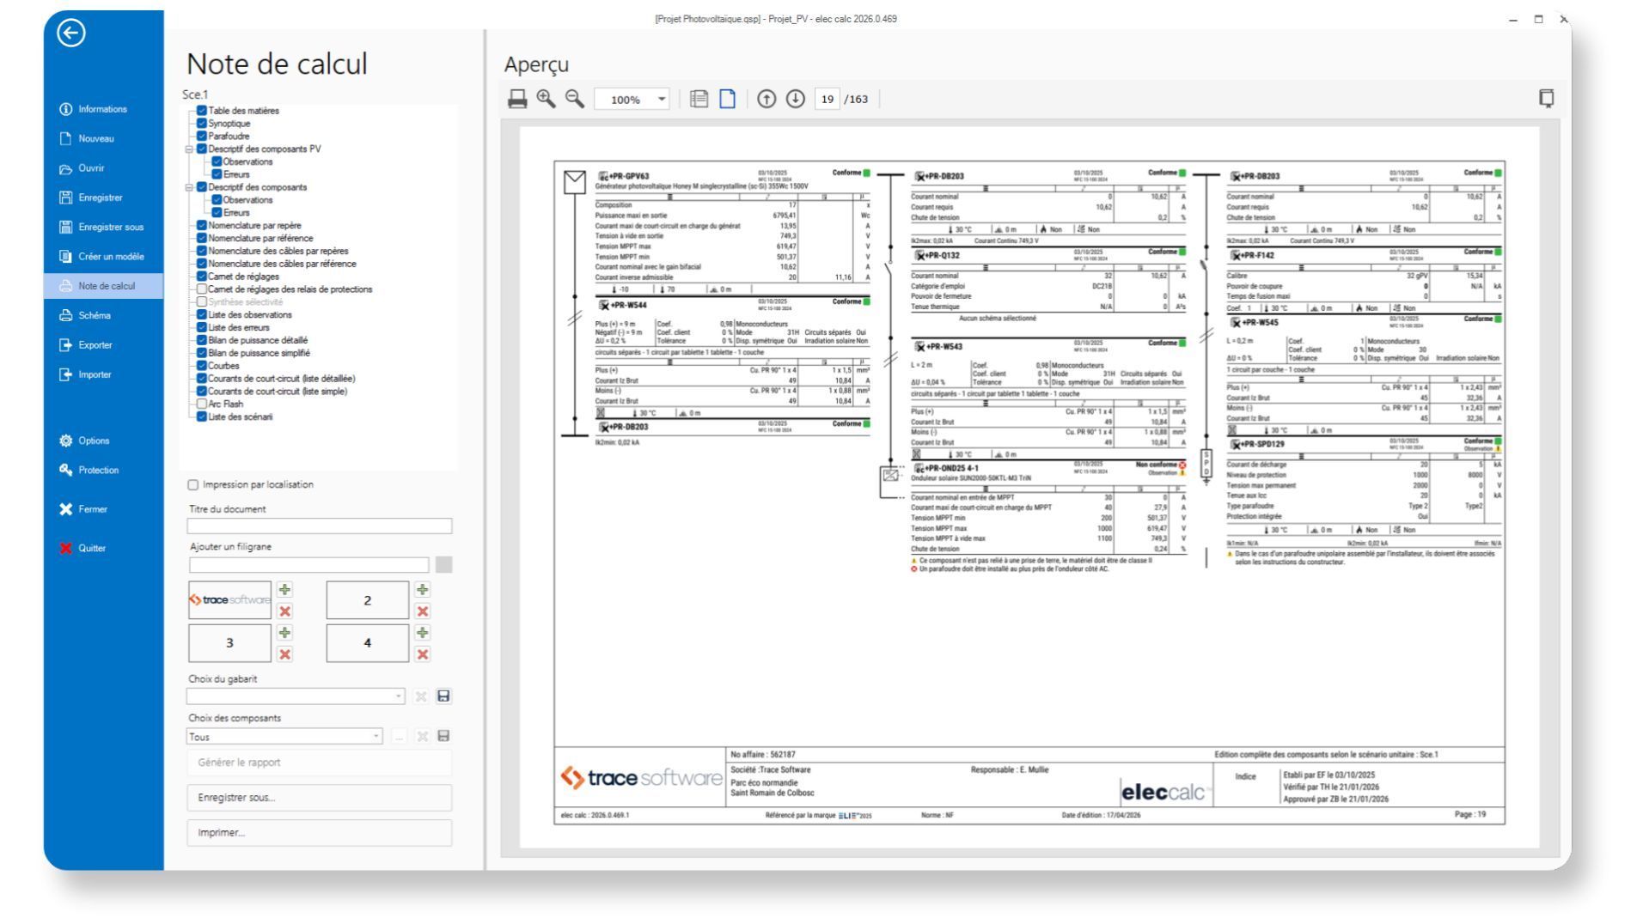
Task: Uncheck Liste des scénarii
Action: pyautogui.click(x=202, y=416)
